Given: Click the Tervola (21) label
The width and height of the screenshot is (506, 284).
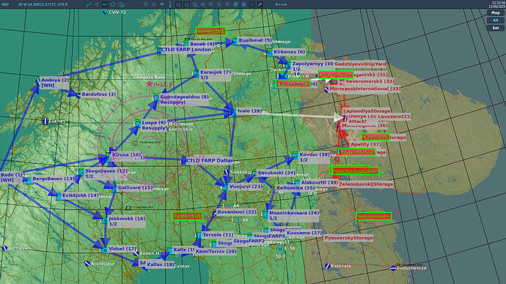Looking at the screenshot, I should tap(218, 235).
